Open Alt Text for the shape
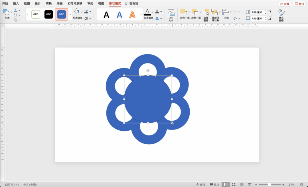The width and height of the screenshot is (308, 187). [171, 15]
